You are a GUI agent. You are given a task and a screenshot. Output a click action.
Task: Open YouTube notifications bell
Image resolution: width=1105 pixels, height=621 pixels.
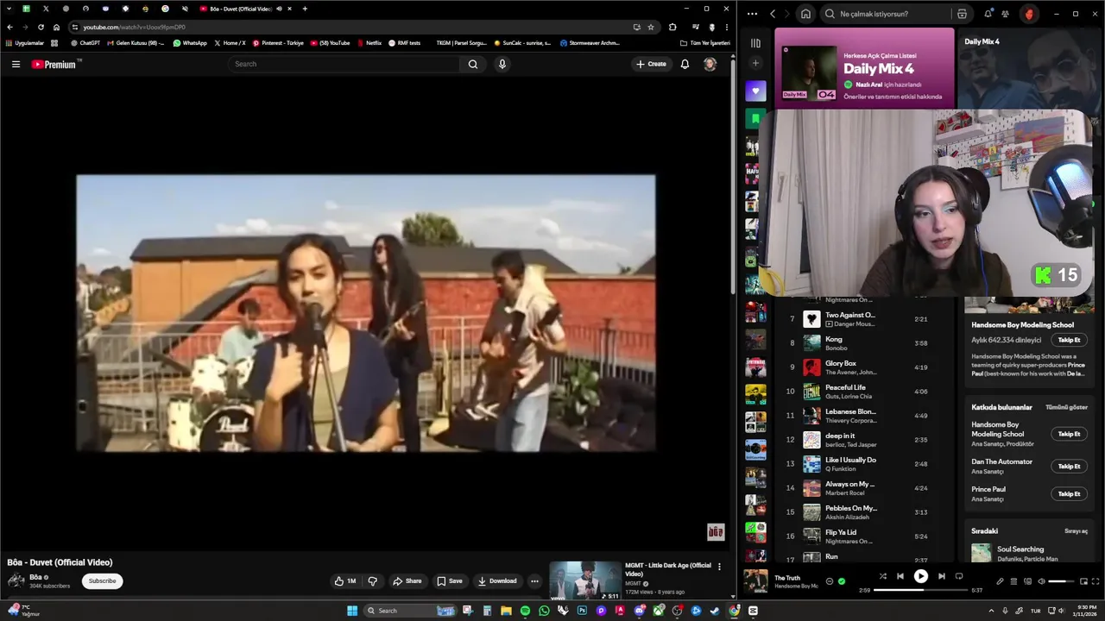685,64
